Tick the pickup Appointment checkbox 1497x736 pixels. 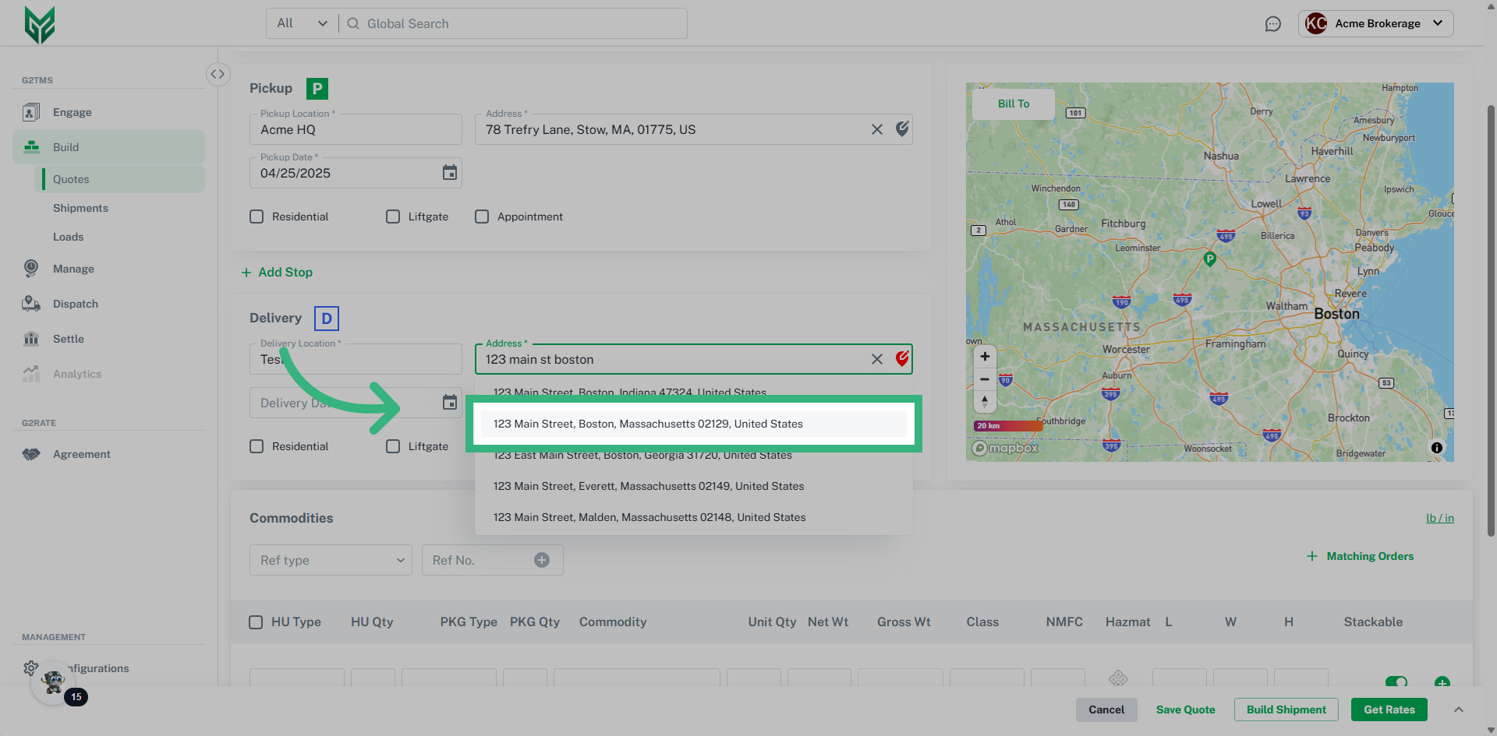tap(482, 217)
